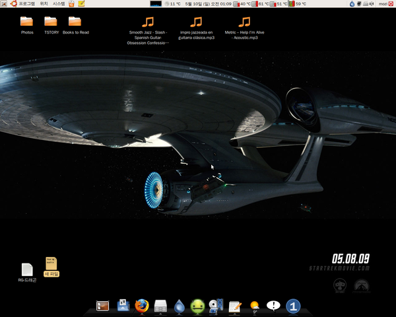Click the printer-like tray icon
Viewport: 396px width, 317px height.
(x=366, y=4)
